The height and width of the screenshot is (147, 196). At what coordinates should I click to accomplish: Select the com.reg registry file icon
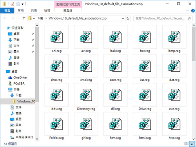click(115, 66)
